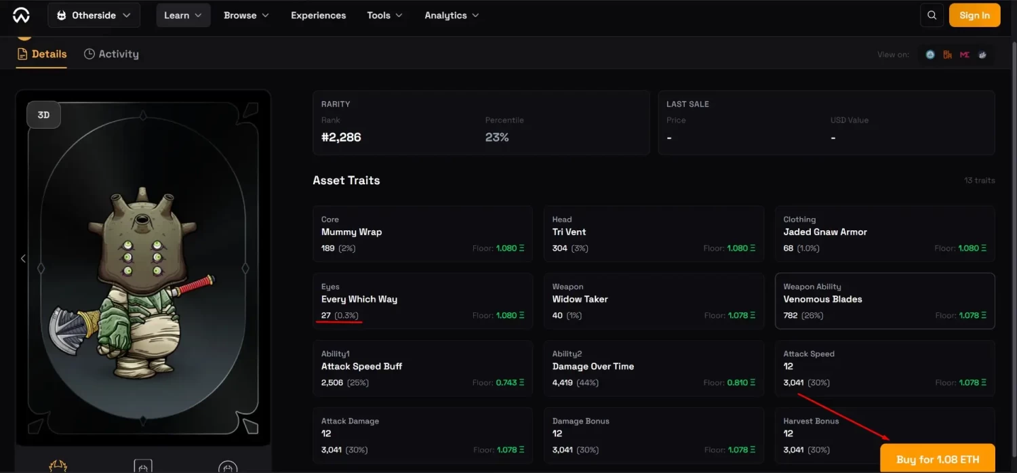
Task: Select the square framed Koda view icon
Action: tap(143, 466)
